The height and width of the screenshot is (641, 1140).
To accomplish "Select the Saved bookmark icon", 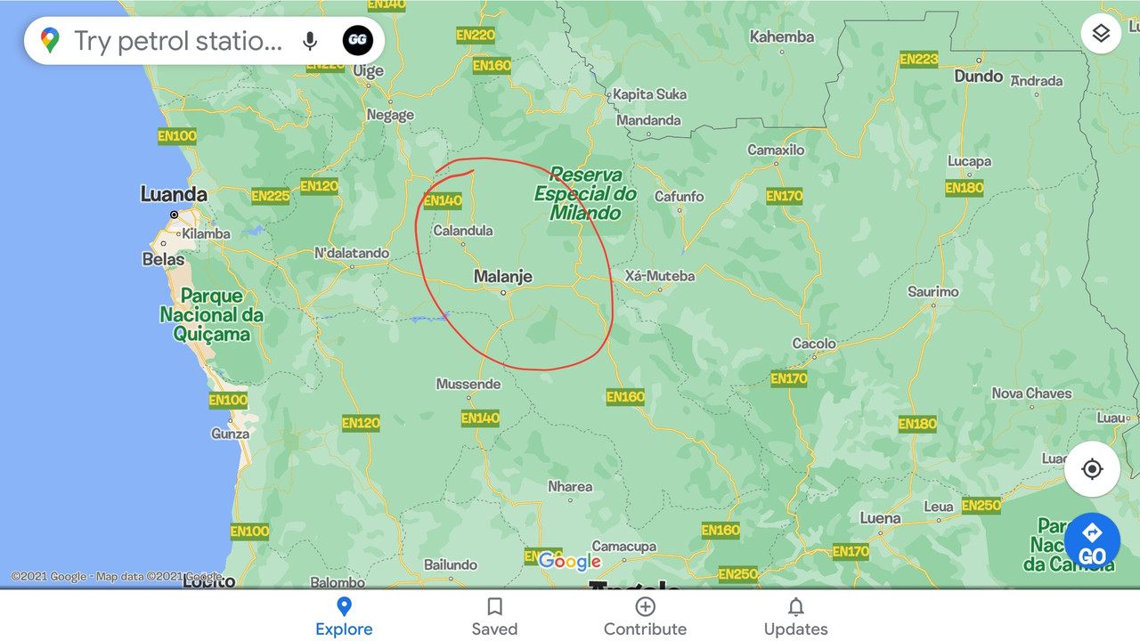I will pyautogui.click(x=494, y=606).
